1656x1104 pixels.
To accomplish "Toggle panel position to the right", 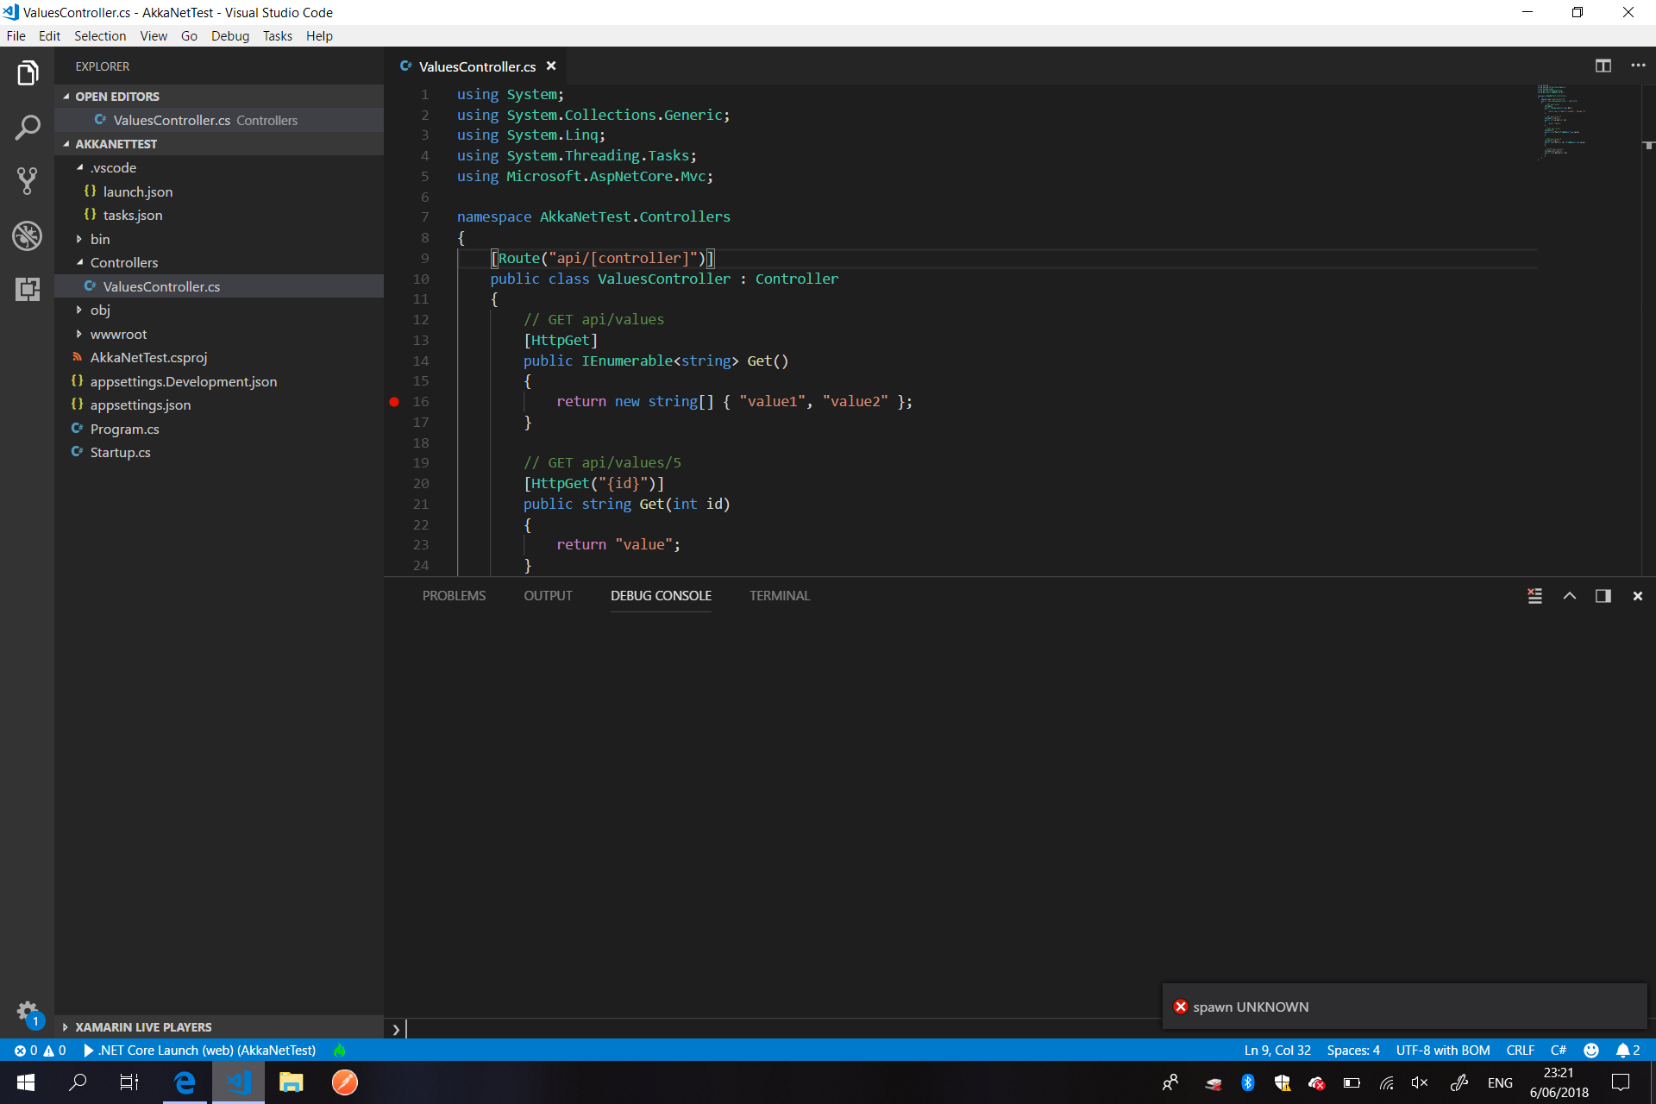I will tap(1603, 596).
